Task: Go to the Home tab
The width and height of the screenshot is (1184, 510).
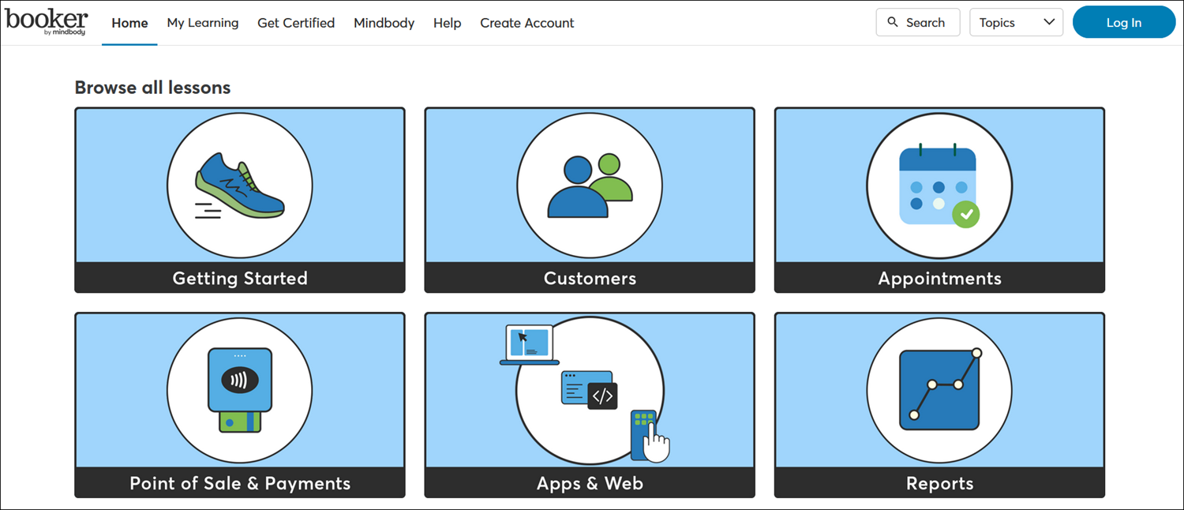Action: [129, 23]
